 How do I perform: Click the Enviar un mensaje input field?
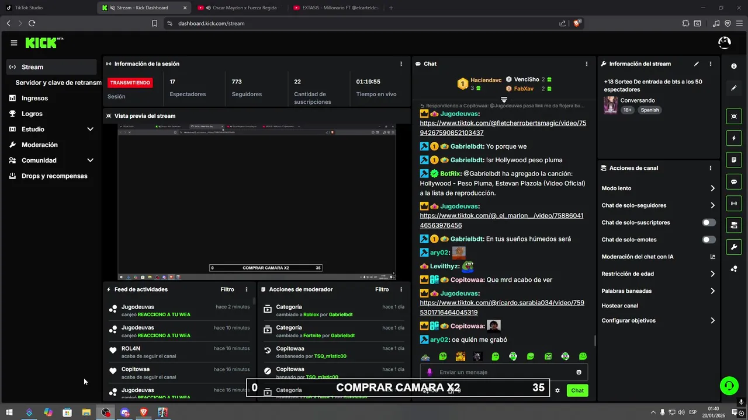504,372
